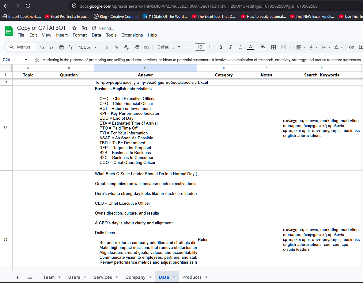Open the fill color picker

(x=263, y=47)
